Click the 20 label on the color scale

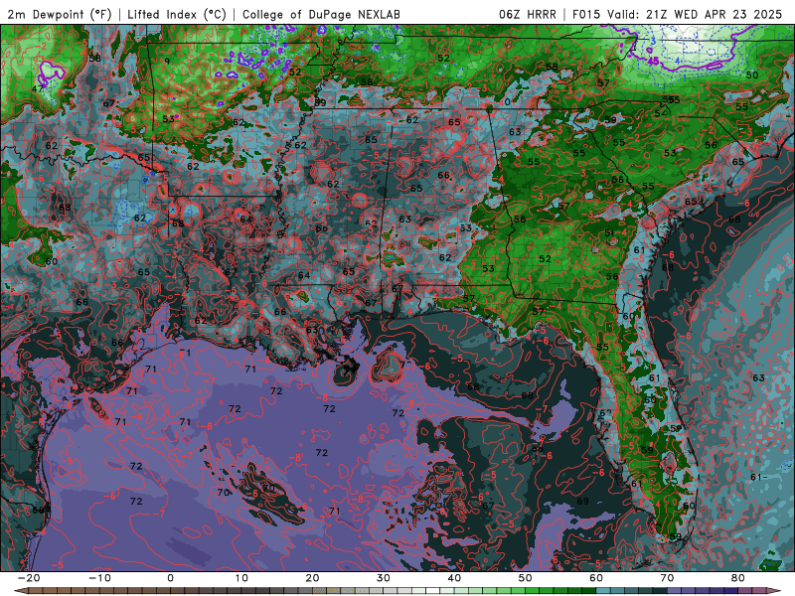[312, 578]
